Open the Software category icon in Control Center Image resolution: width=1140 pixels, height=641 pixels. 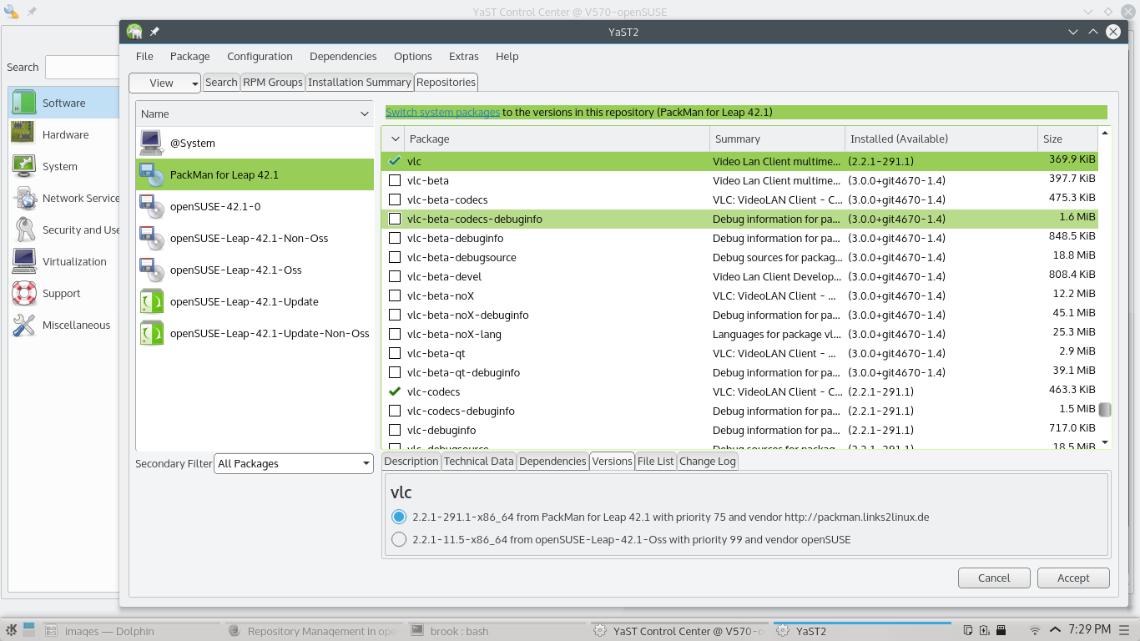24,103
